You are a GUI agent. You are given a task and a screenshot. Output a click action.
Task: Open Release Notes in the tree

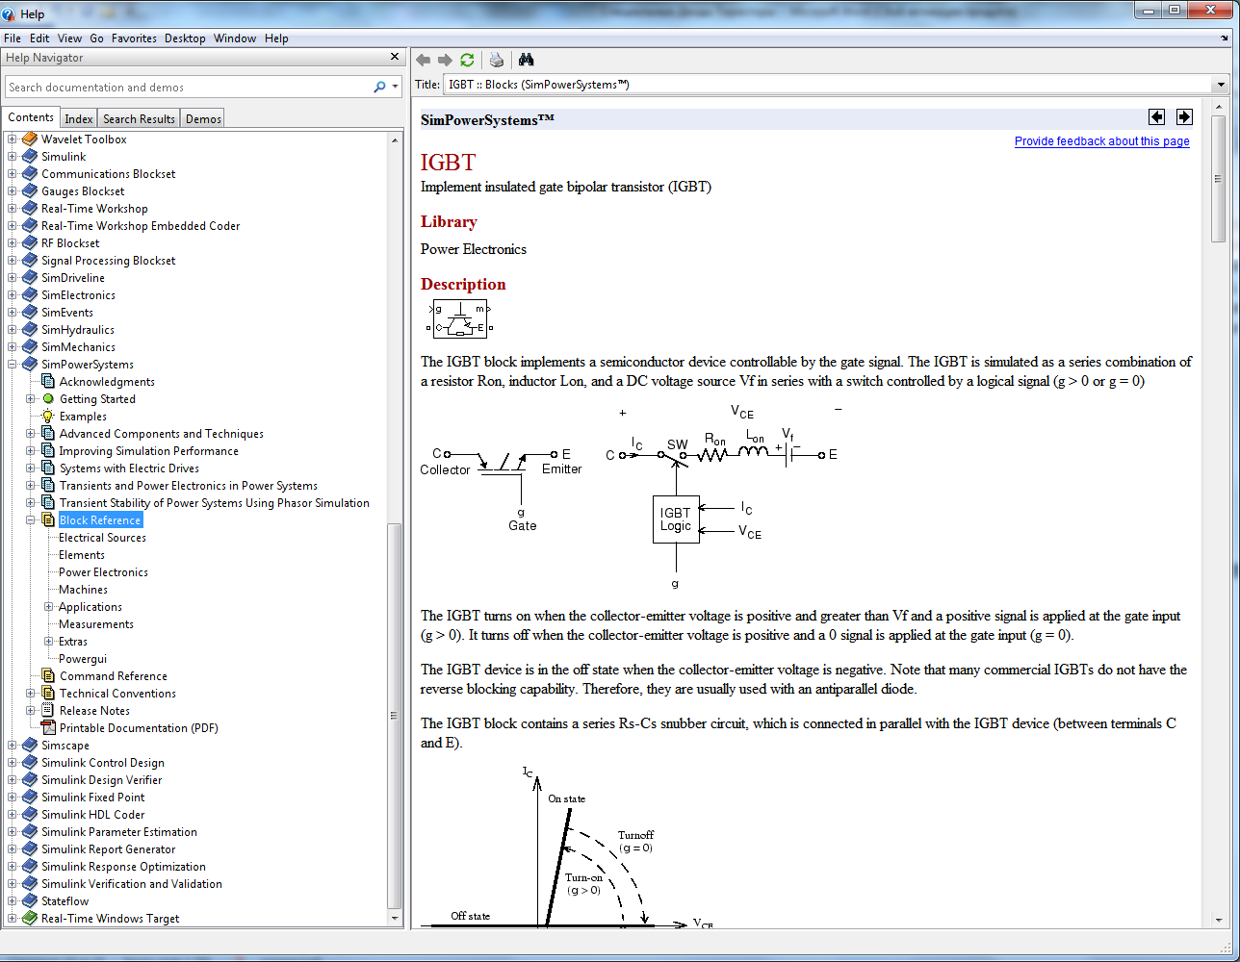coord(94,711)
